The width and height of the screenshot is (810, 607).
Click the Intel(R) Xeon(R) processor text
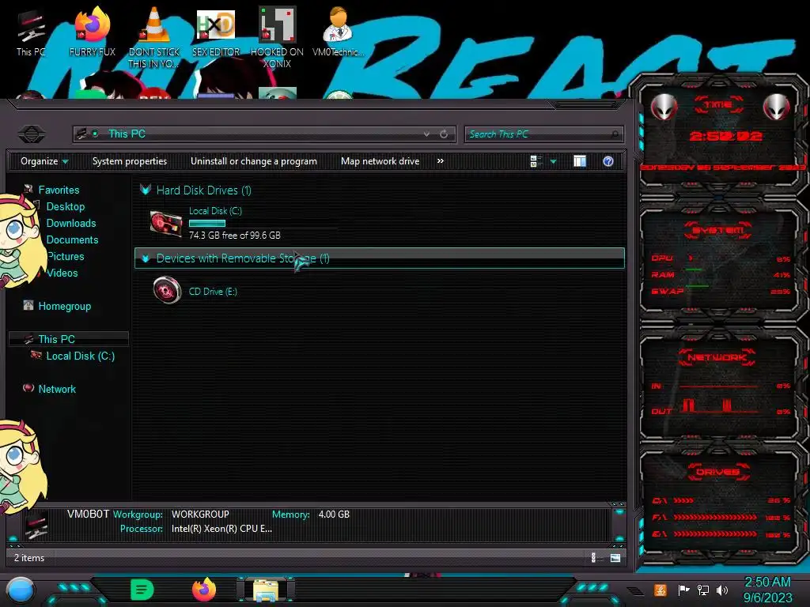pos(221,529)
